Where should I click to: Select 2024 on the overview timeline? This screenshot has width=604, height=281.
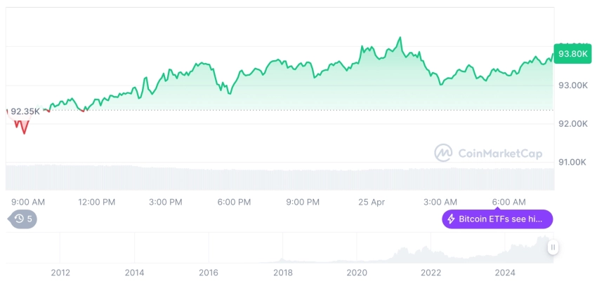pyautogui.click(x=505, y=273)
